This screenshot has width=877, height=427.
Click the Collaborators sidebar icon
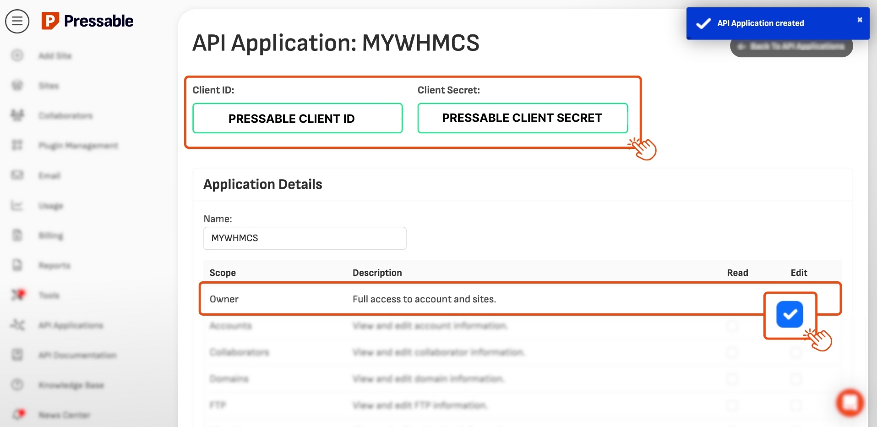click(x=17, y=115)
